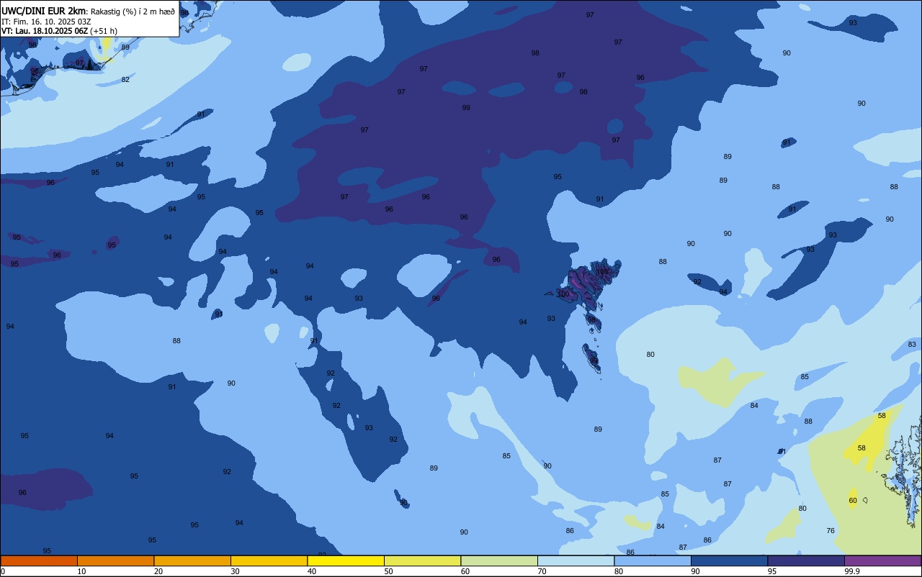
Task: Click the "VT: Lau. 18.10.2025 06Z" valid time line
Action: [45, 31]
